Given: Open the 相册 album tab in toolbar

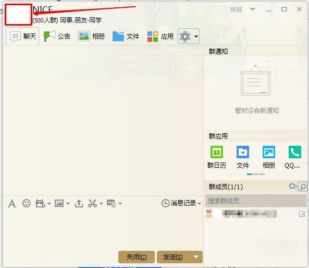Looking at the screenshot, I should point(91,37).
